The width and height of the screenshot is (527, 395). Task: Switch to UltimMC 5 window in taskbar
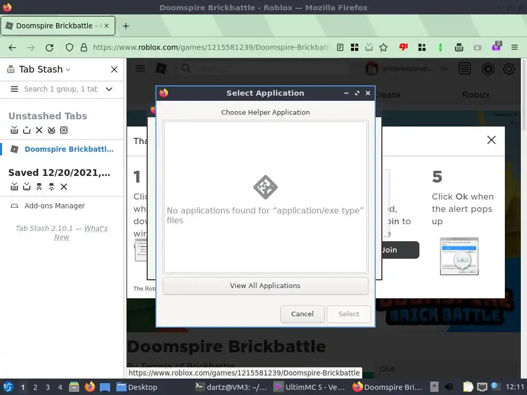coord(309,387)
